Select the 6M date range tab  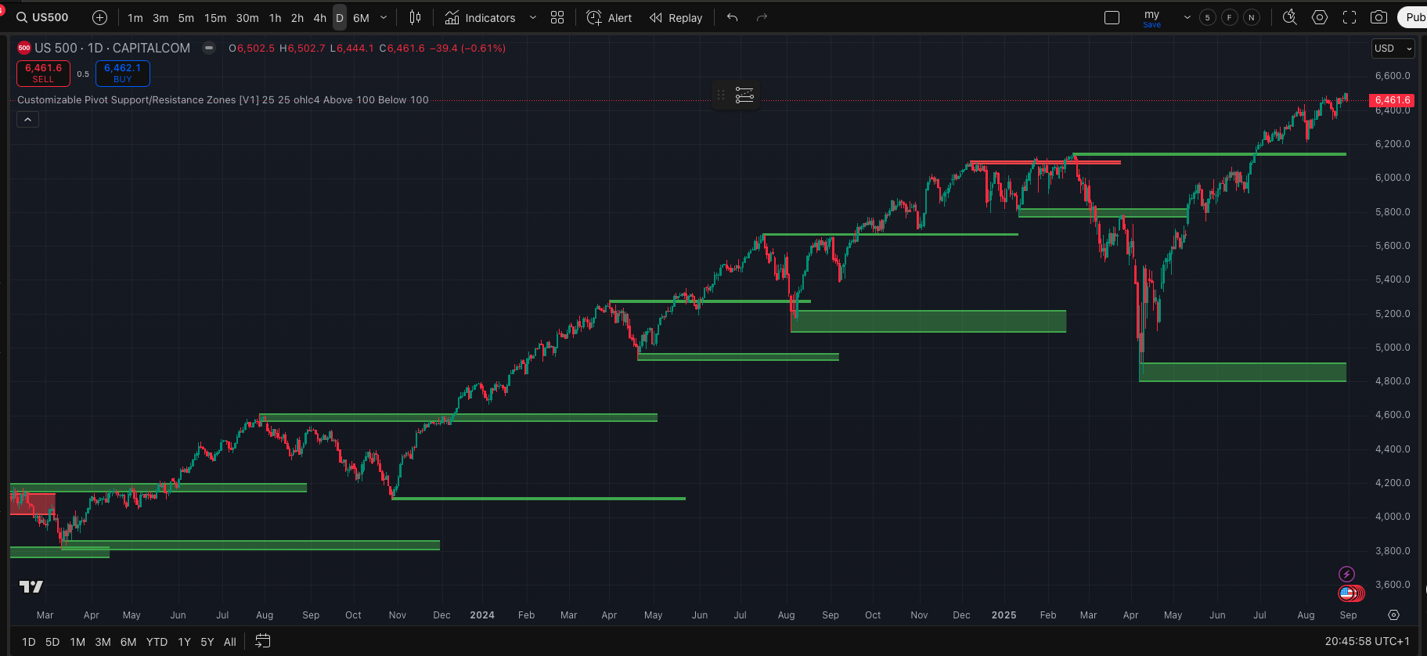(128, 642)
